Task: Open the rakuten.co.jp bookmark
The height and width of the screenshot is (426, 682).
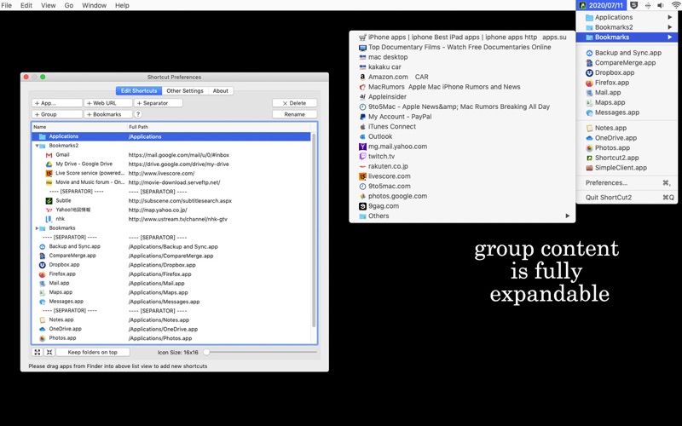Action: tap(462, 166)
